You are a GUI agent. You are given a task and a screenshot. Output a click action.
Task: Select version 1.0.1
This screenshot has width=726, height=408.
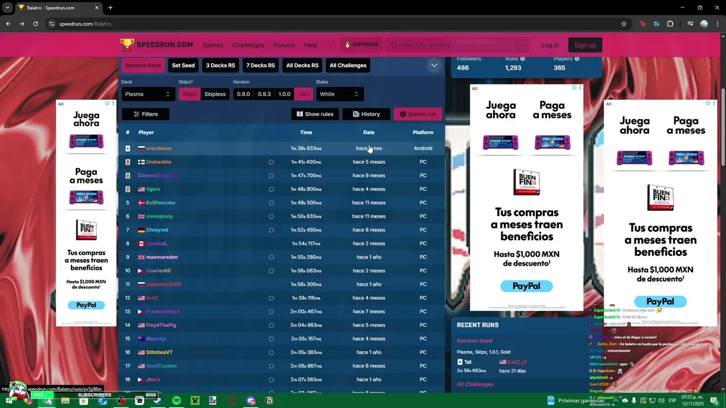click(x=304, y=94)
